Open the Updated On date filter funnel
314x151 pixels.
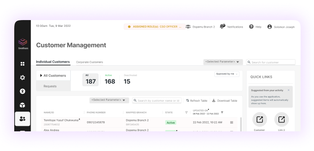(x=222, y=113)
